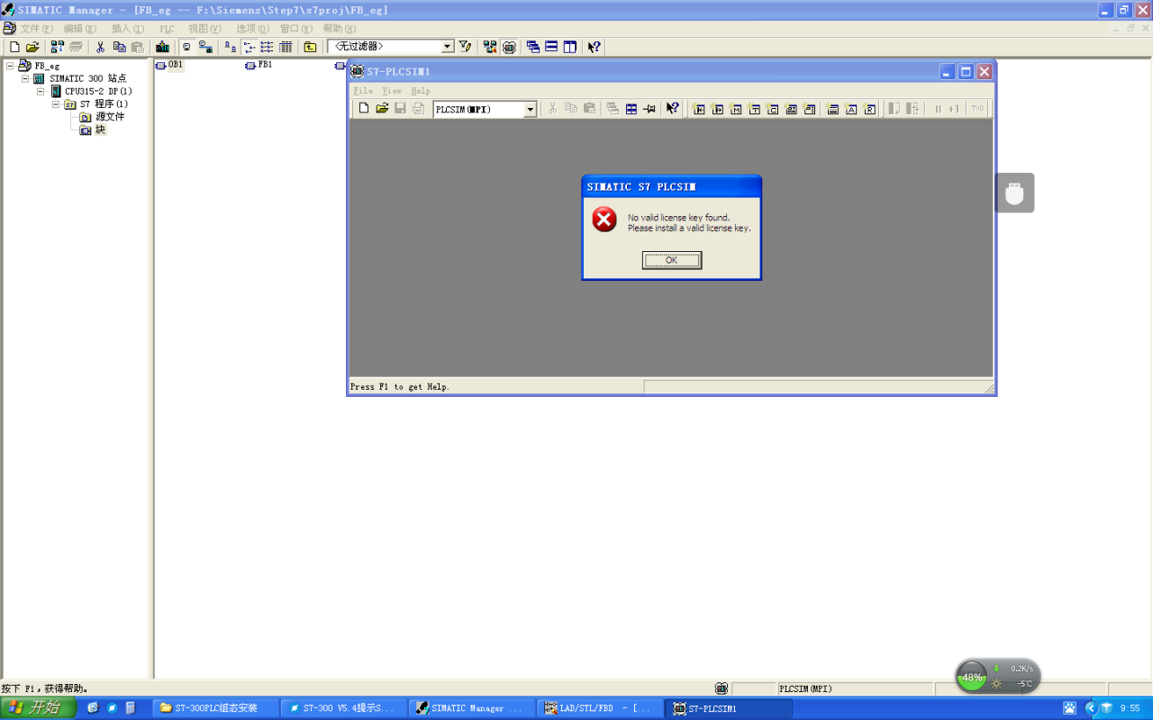Collapse the CPU315-2 DP(1) tree node

[41, 91]
